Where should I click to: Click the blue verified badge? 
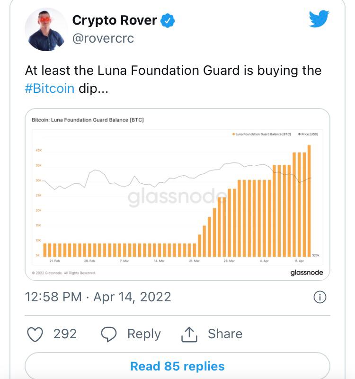169,20
